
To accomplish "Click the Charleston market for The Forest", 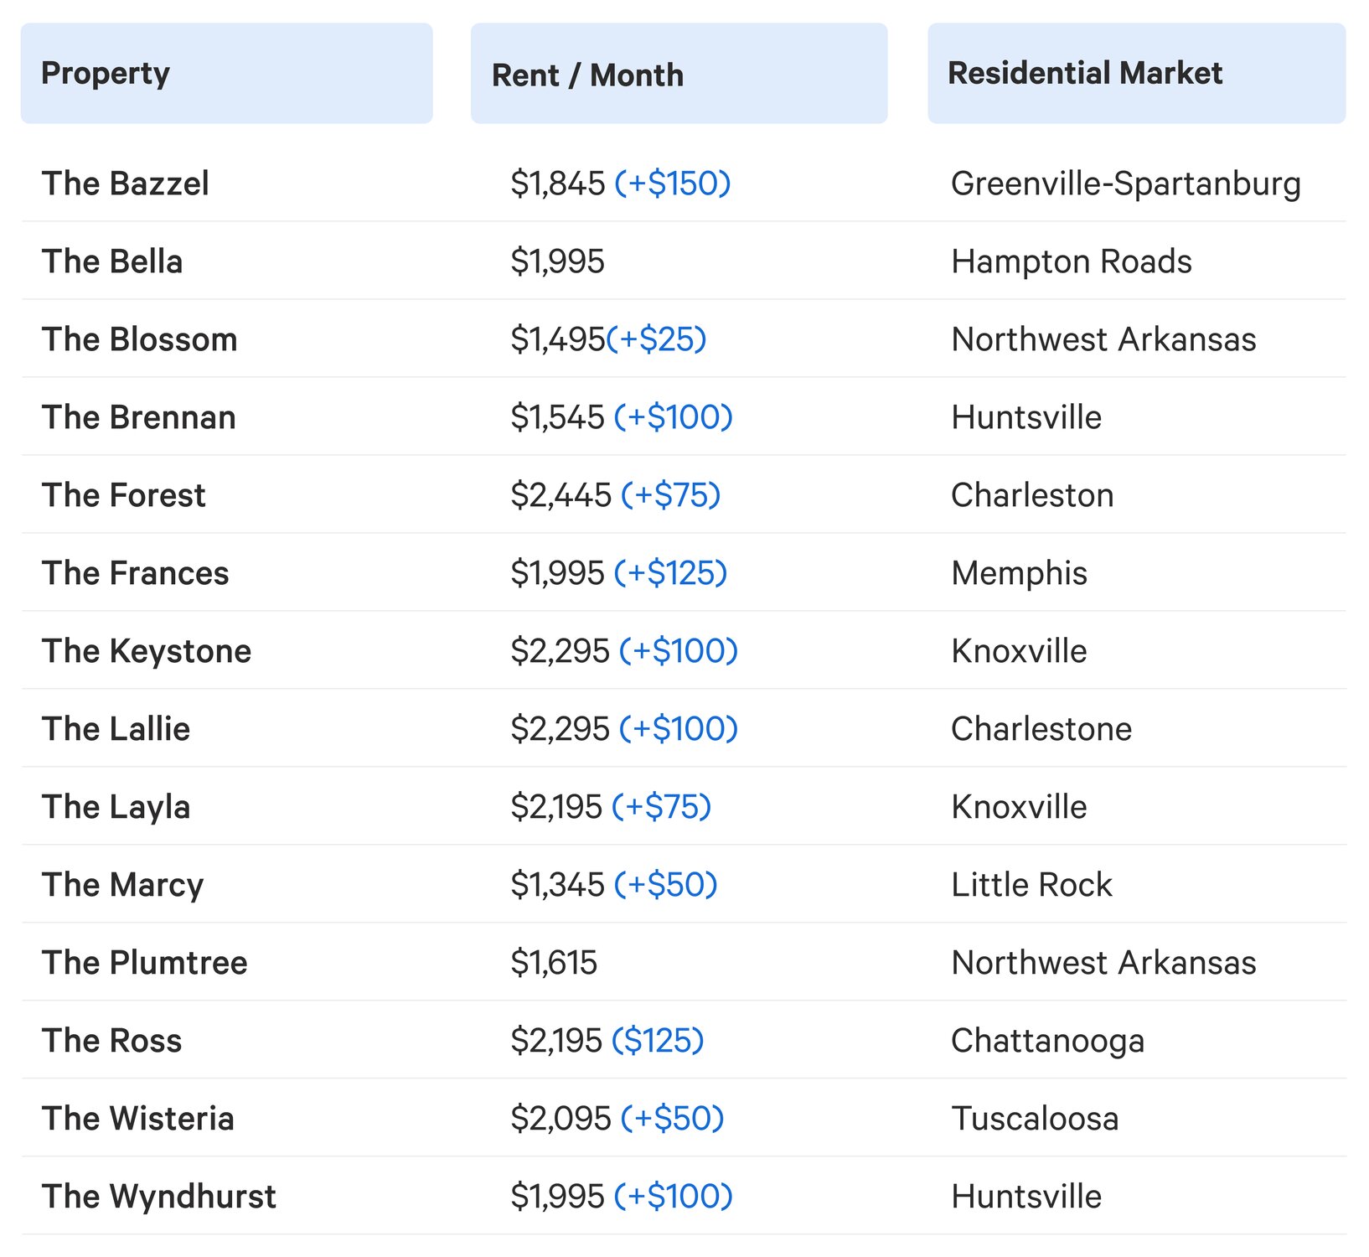I will point(1032,495).
